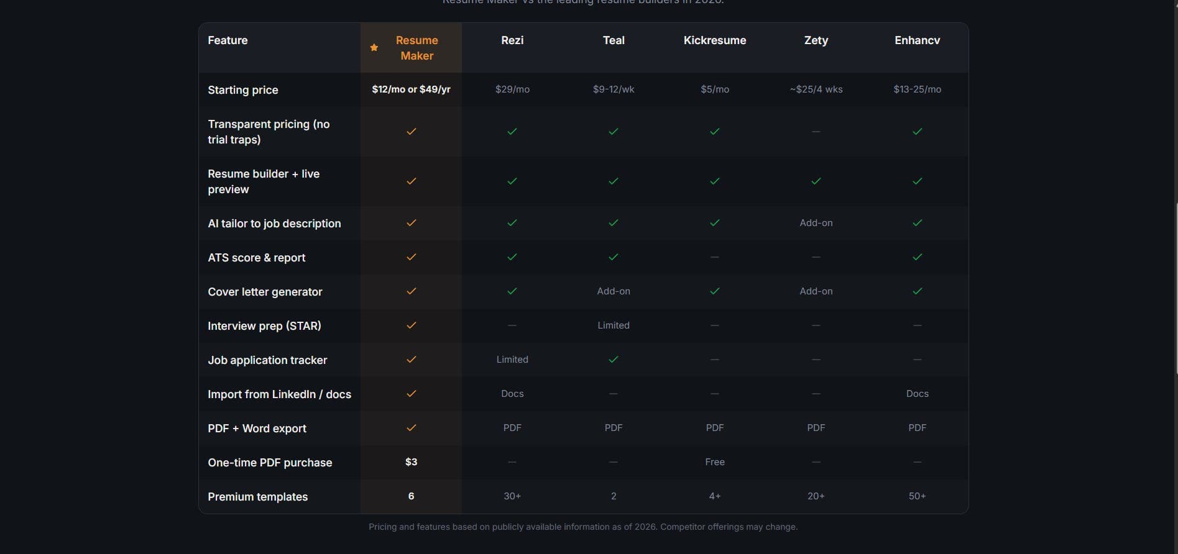Click Zety's "20+" premium templates count

pos(816,496)
